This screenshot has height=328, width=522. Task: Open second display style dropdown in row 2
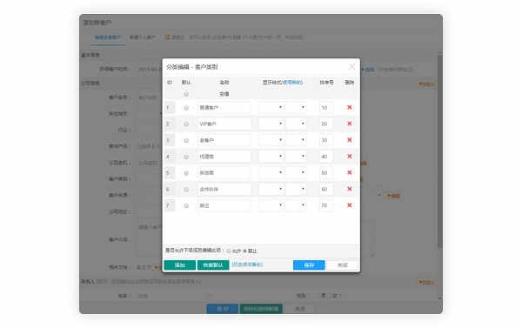[296, 124]
